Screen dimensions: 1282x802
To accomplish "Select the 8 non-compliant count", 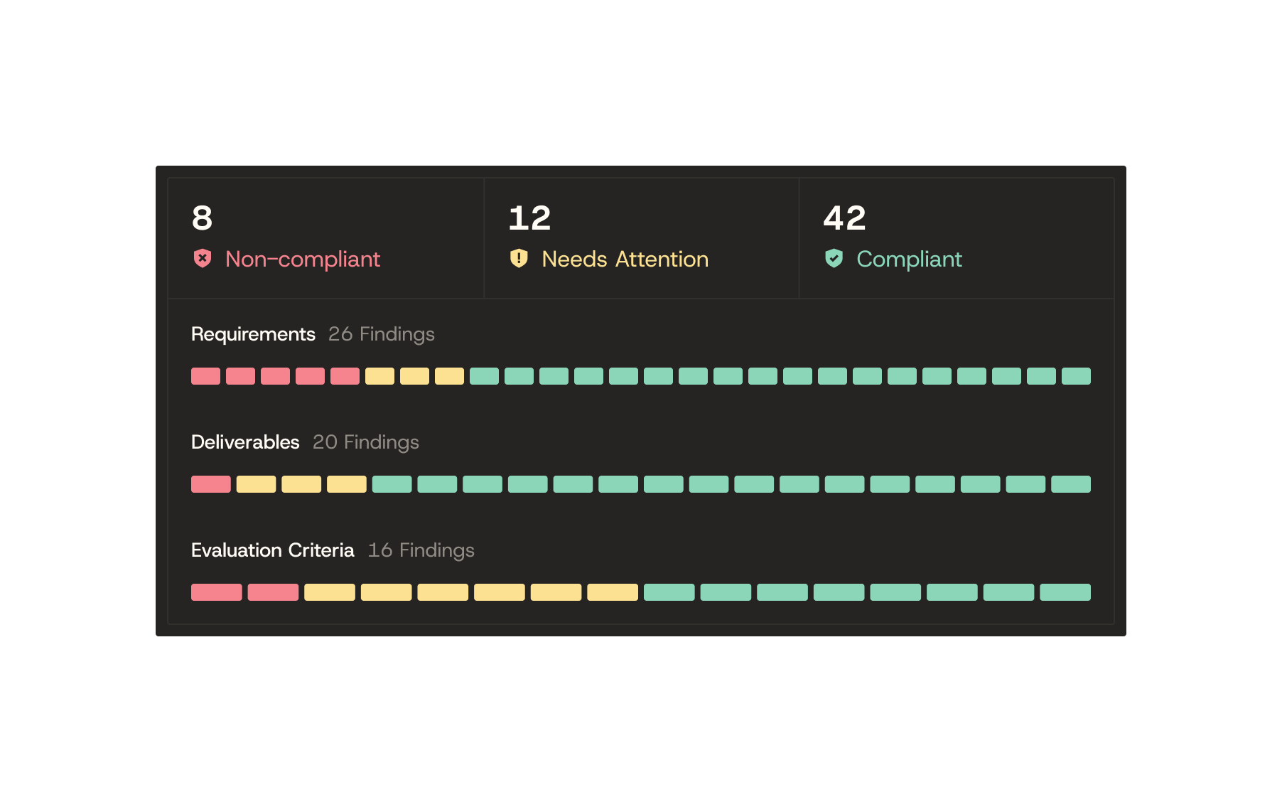I will [202, 218].
